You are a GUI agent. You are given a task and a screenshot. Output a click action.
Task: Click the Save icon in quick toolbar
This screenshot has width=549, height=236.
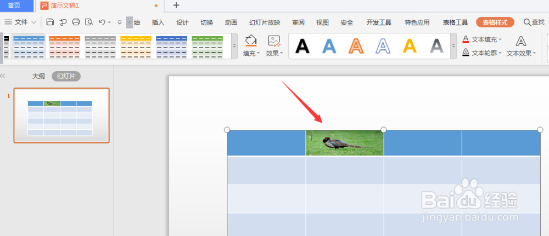(50, 22)
